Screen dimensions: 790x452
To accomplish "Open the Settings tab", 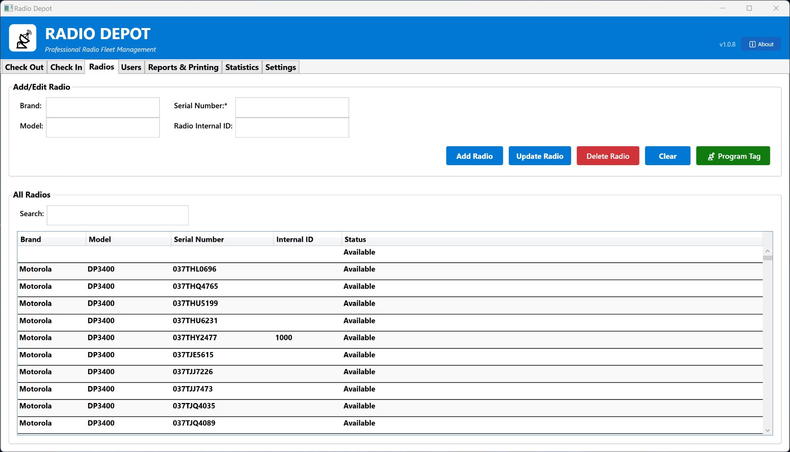I will 280,67.
